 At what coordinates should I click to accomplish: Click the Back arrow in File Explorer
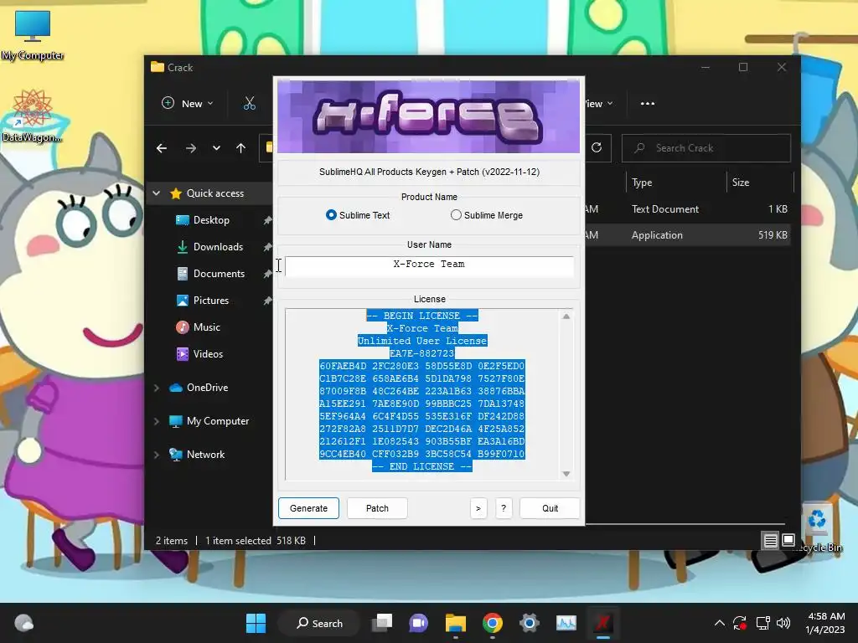(162, 148)
